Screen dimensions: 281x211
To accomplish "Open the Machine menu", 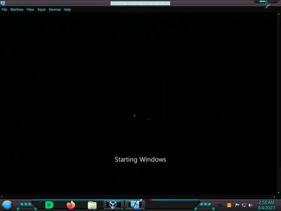I will coord(17,10).
